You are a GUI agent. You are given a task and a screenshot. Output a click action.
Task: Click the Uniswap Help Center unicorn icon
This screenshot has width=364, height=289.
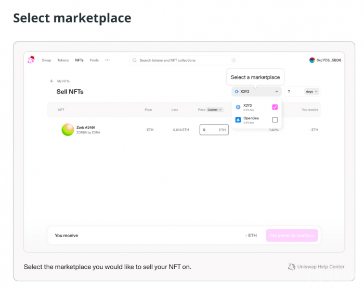click(292, 267)
